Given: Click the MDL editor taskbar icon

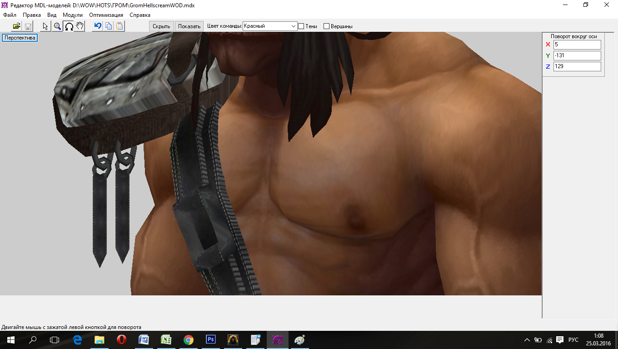Looking at the screenshot, I should point(278,340).
